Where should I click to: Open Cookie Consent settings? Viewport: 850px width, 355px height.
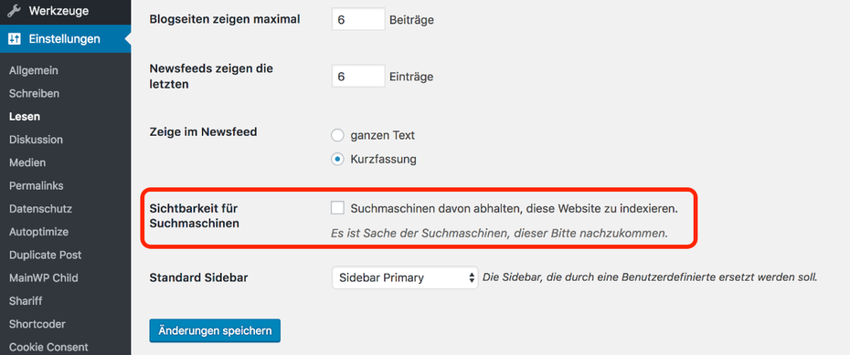pos(48,347)
